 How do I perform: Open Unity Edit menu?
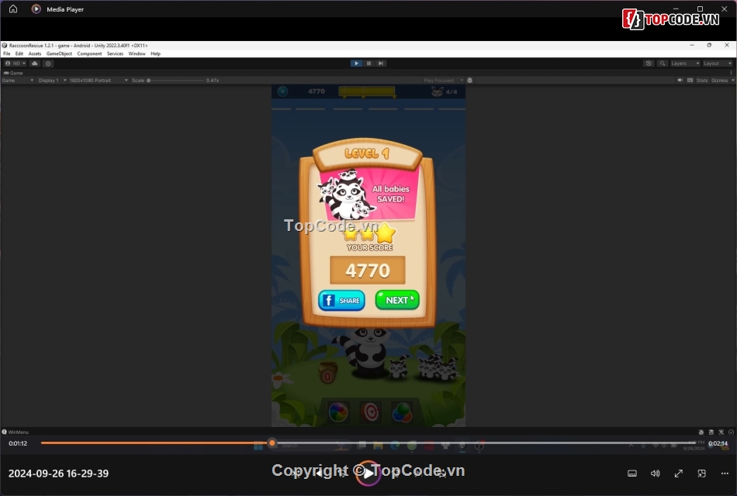[x=19, y=53]
